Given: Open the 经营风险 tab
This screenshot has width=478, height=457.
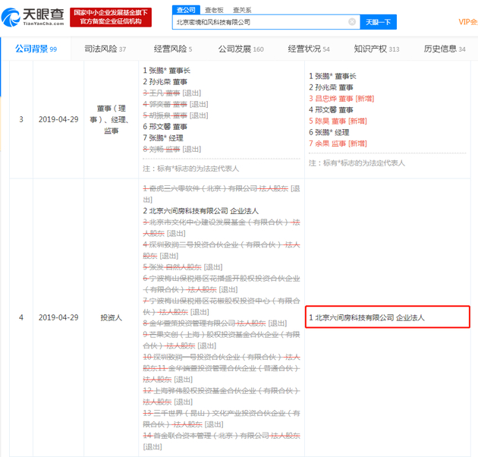Looking at the screenshot, I should pos(173,49).
